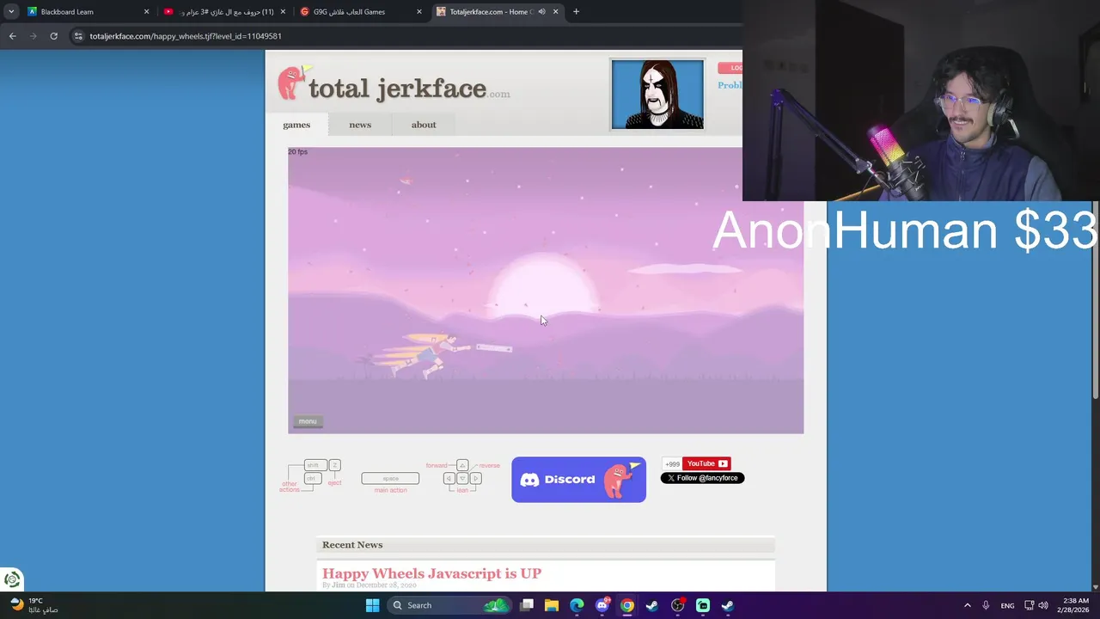Show hidden system tray icons

967,605
